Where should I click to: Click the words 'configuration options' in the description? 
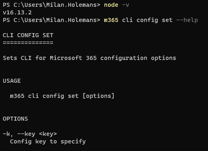(x=138, y=58)
